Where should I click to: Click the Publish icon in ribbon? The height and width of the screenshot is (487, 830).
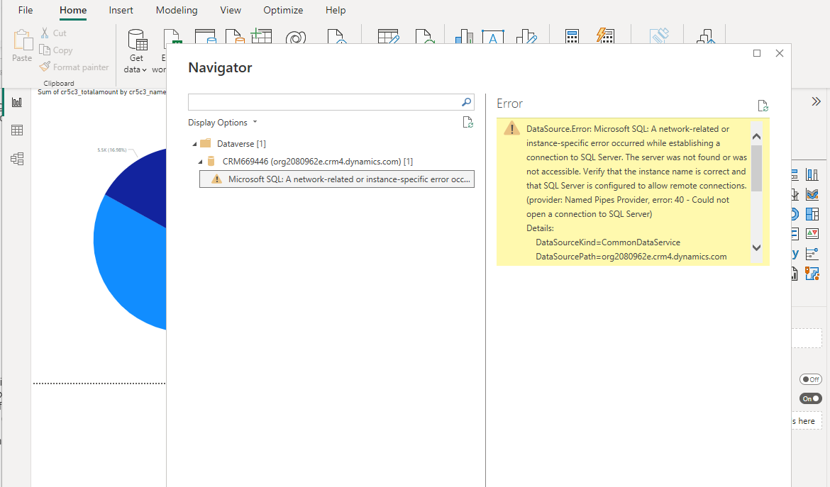click(x=706, y=37)
